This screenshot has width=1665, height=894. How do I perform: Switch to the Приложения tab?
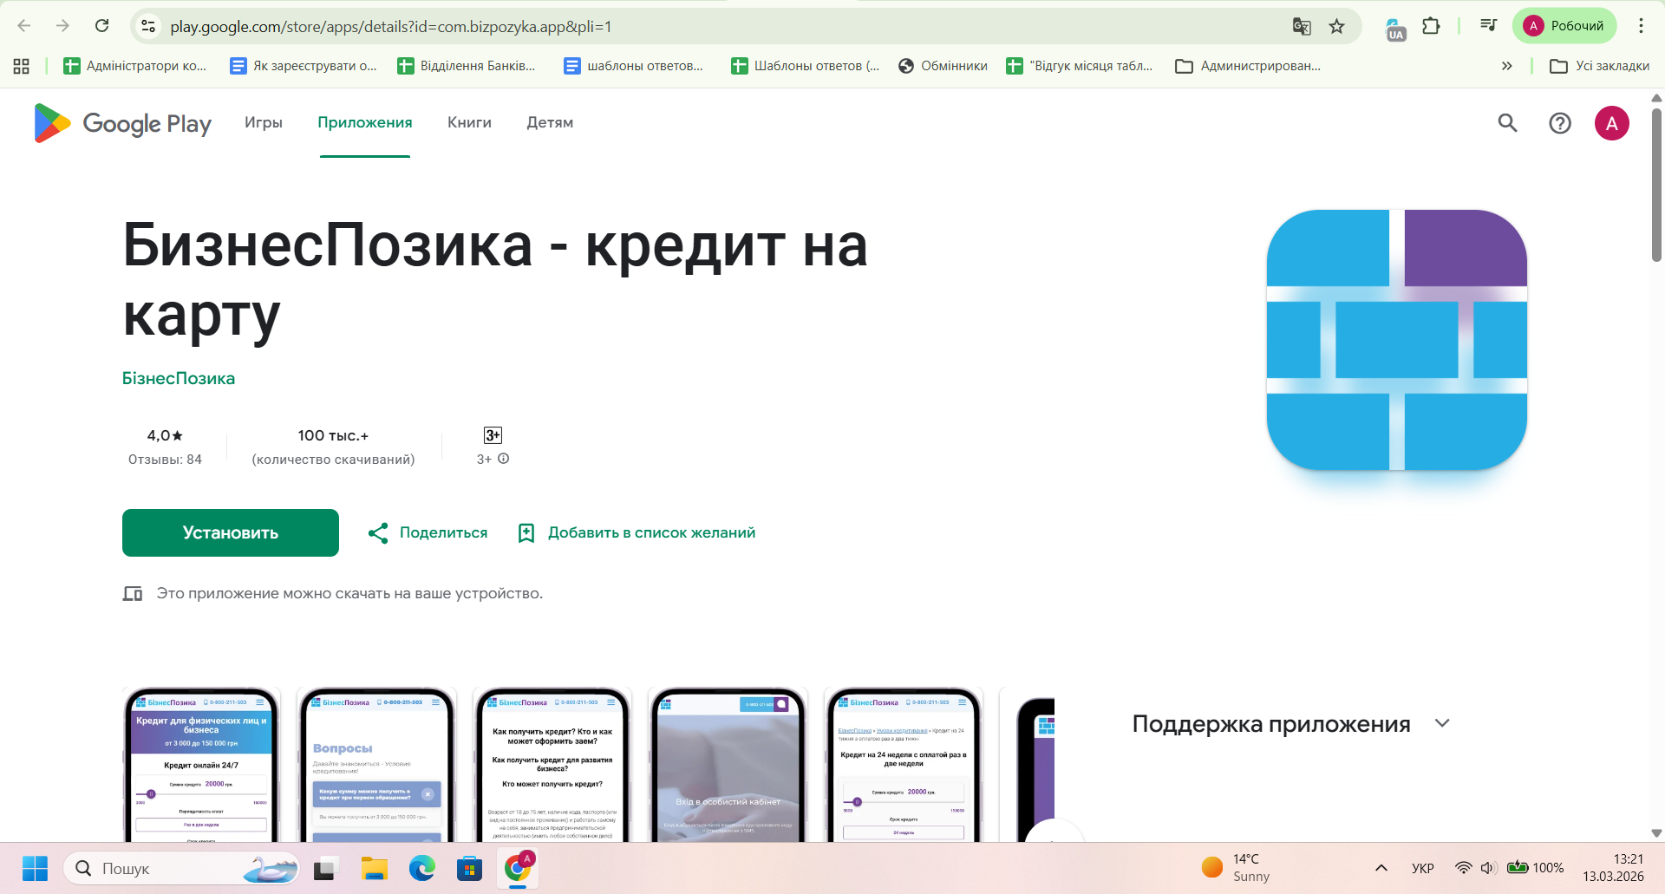pyautogui.click(x=365, y=122)
